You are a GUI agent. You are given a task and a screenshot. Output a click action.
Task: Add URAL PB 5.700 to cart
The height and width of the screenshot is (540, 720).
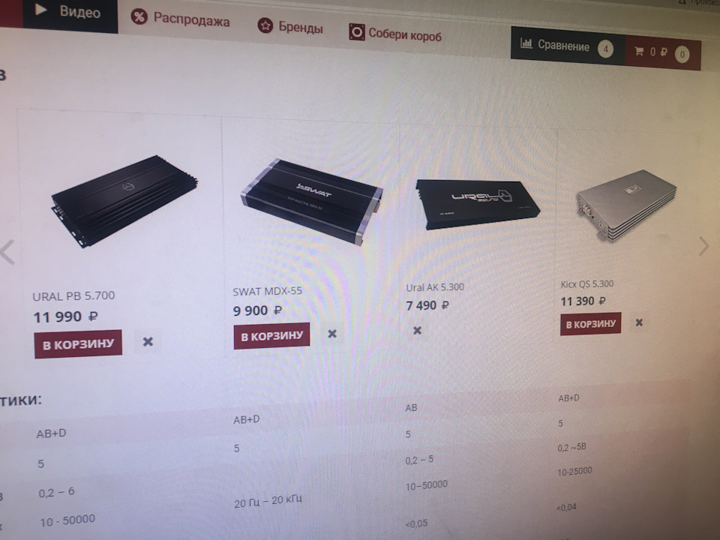click(x=78, y=344)
